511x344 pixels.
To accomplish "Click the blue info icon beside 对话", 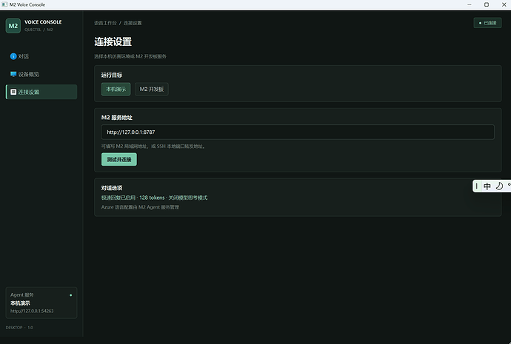I will click(x=13, y=56).
